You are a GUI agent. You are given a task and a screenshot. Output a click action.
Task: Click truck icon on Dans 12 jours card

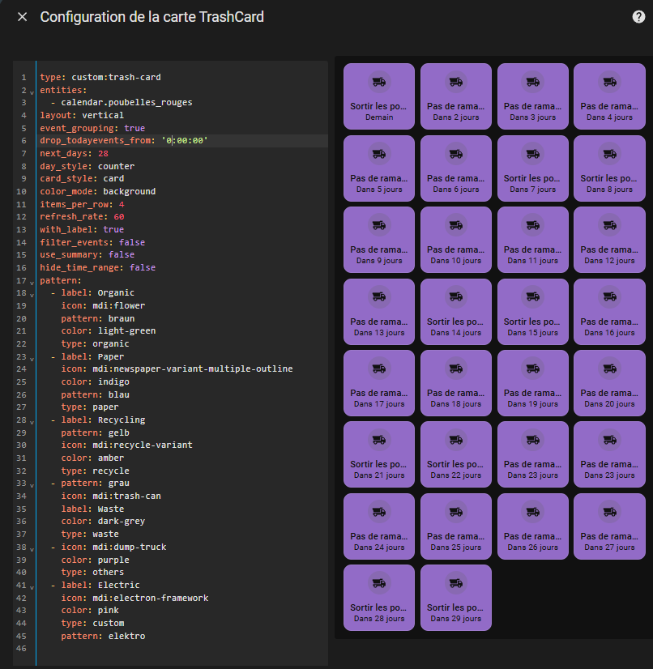click(x=609, y=225)
